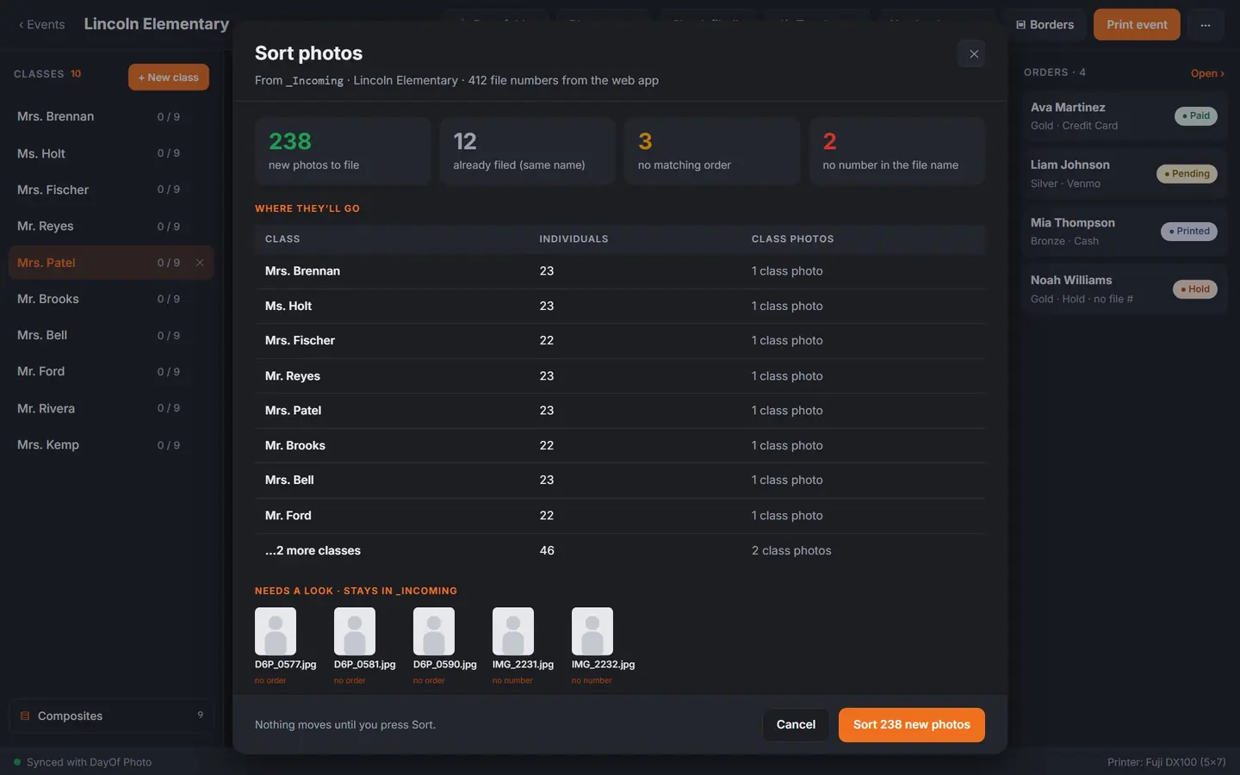Open the Borders tool in the header
This screenshot has width=1240, height=775.
pyautogui.click(x=1045, y=24)
